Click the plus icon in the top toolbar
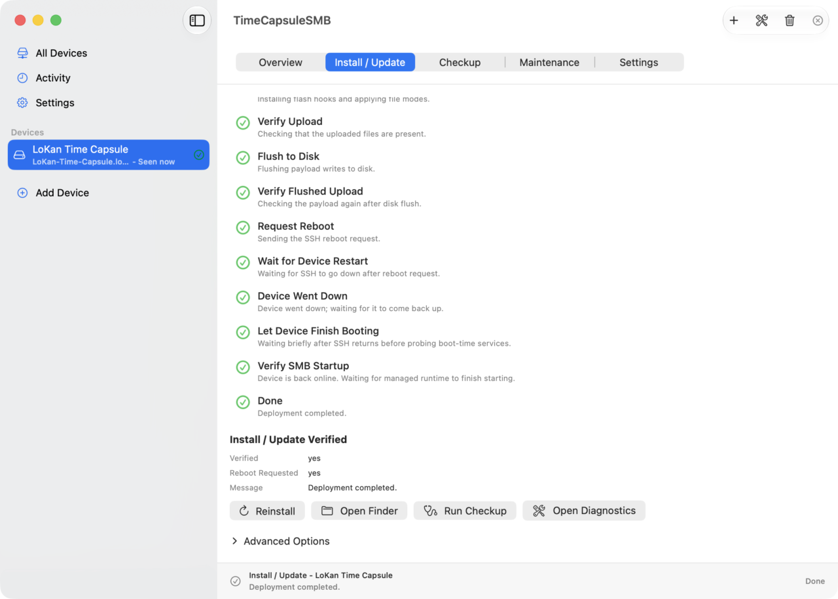The width and height of the screenshot is (838, 599). [x=734, y=20]
